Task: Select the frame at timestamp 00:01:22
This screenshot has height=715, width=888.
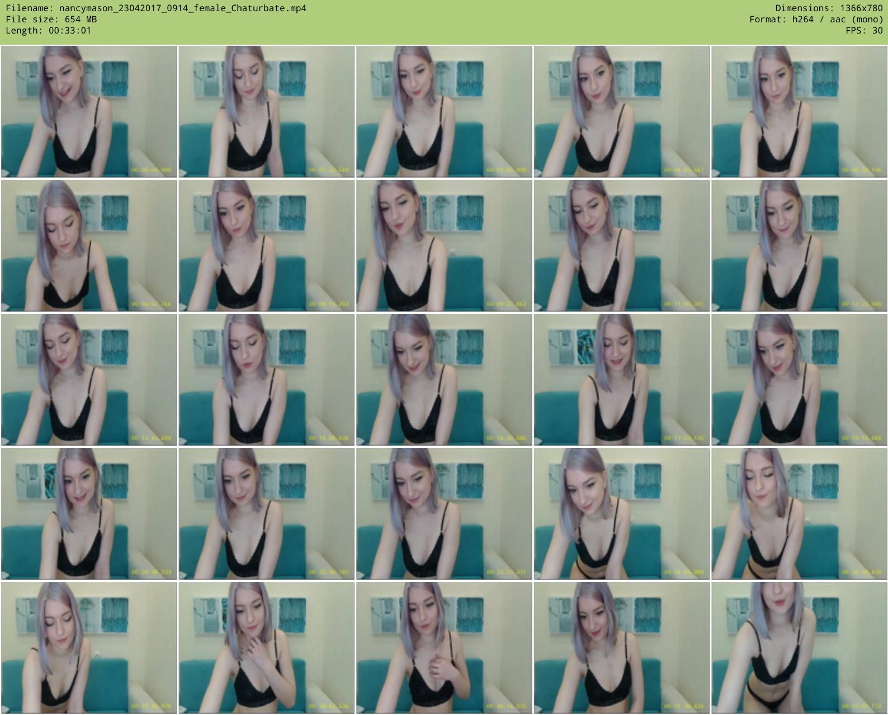Action: pos(266,112)
